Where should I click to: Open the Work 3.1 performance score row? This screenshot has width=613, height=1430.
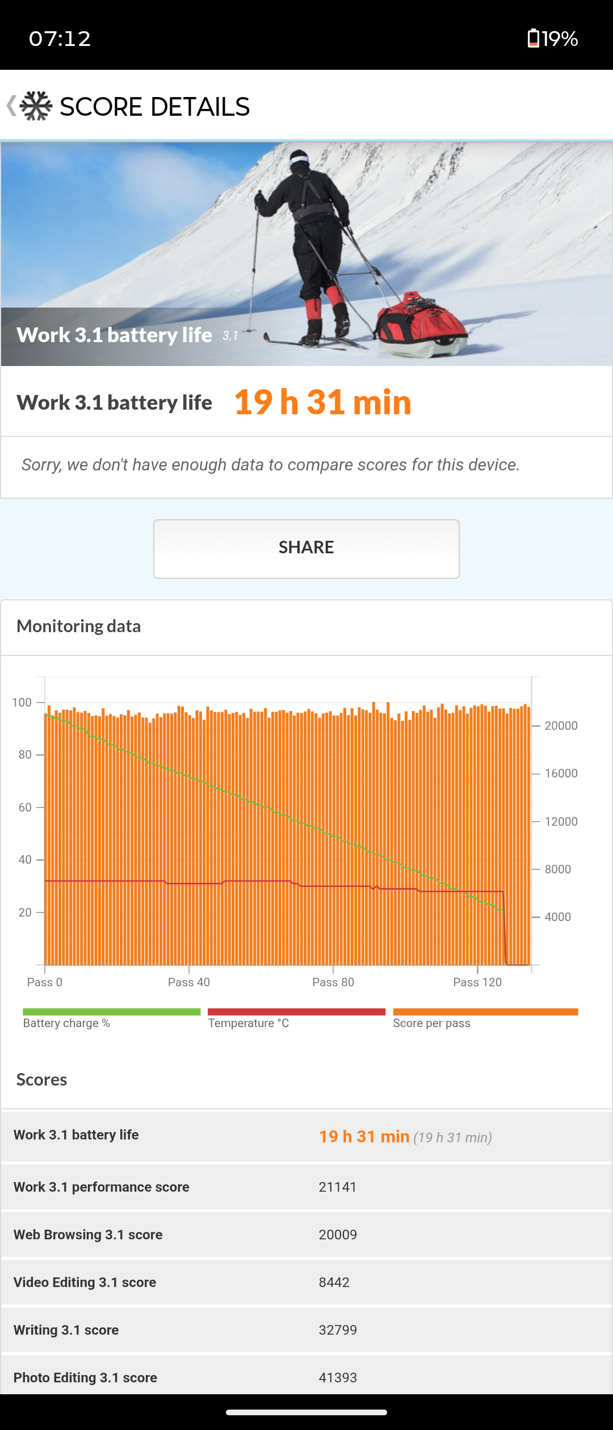pyautogui.click(x=306, y=1187)
